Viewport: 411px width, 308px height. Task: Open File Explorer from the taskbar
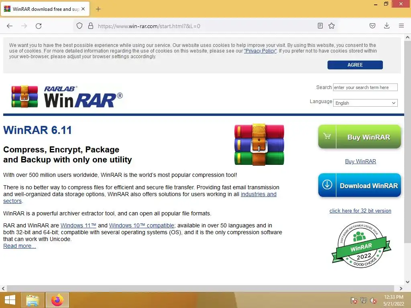(x=32, y=300)
